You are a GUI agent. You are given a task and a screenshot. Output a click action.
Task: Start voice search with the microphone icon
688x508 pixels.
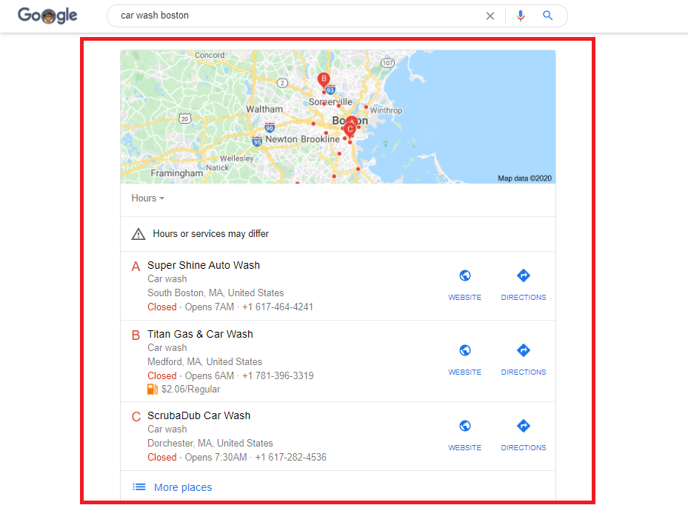tap(521, 16)
